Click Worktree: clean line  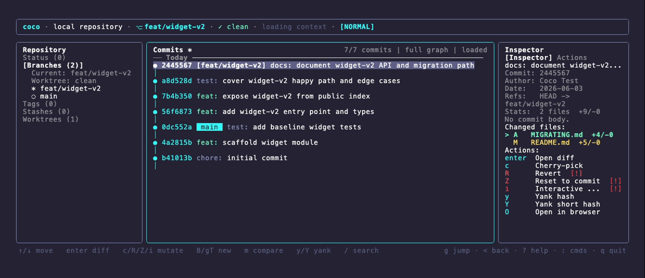click(x=64, y=81)
